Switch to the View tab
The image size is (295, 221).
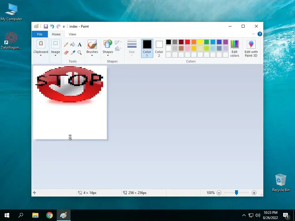point(72,34)
